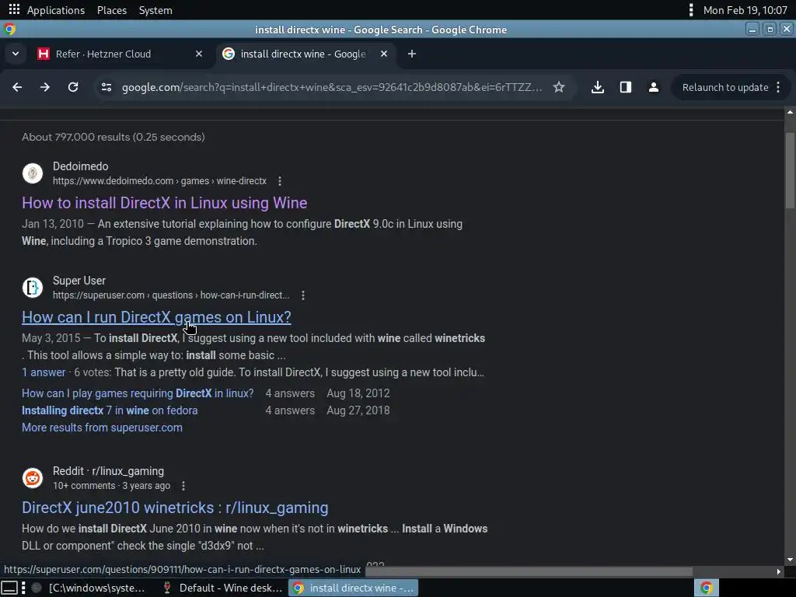Viewport: 796px width, 597px height.
Task: Close the install directx wine tab
Action: click(384, 54)
